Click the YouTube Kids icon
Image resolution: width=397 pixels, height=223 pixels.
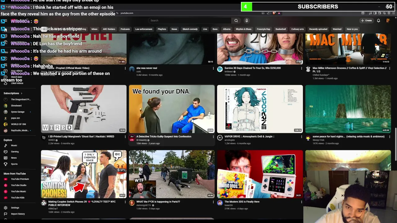6,198
